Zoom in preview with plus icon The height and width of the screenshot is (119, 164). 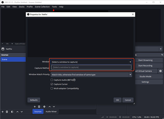(12, 44)
